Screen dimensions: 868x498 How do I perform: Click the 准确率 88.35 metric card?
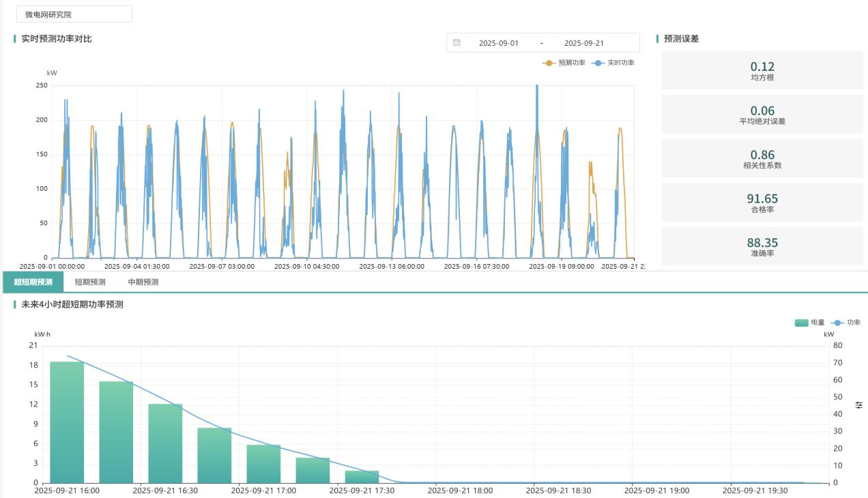[x=762, y=246]
